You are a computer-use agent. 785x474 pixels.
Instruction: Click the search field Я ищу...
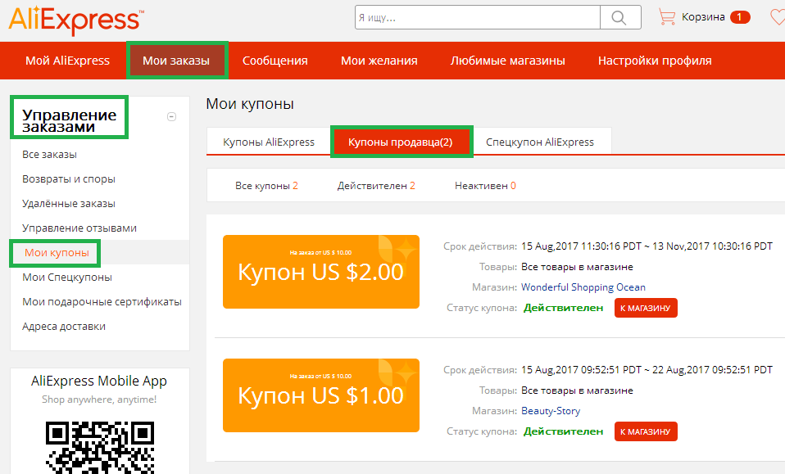pos(478,17)
